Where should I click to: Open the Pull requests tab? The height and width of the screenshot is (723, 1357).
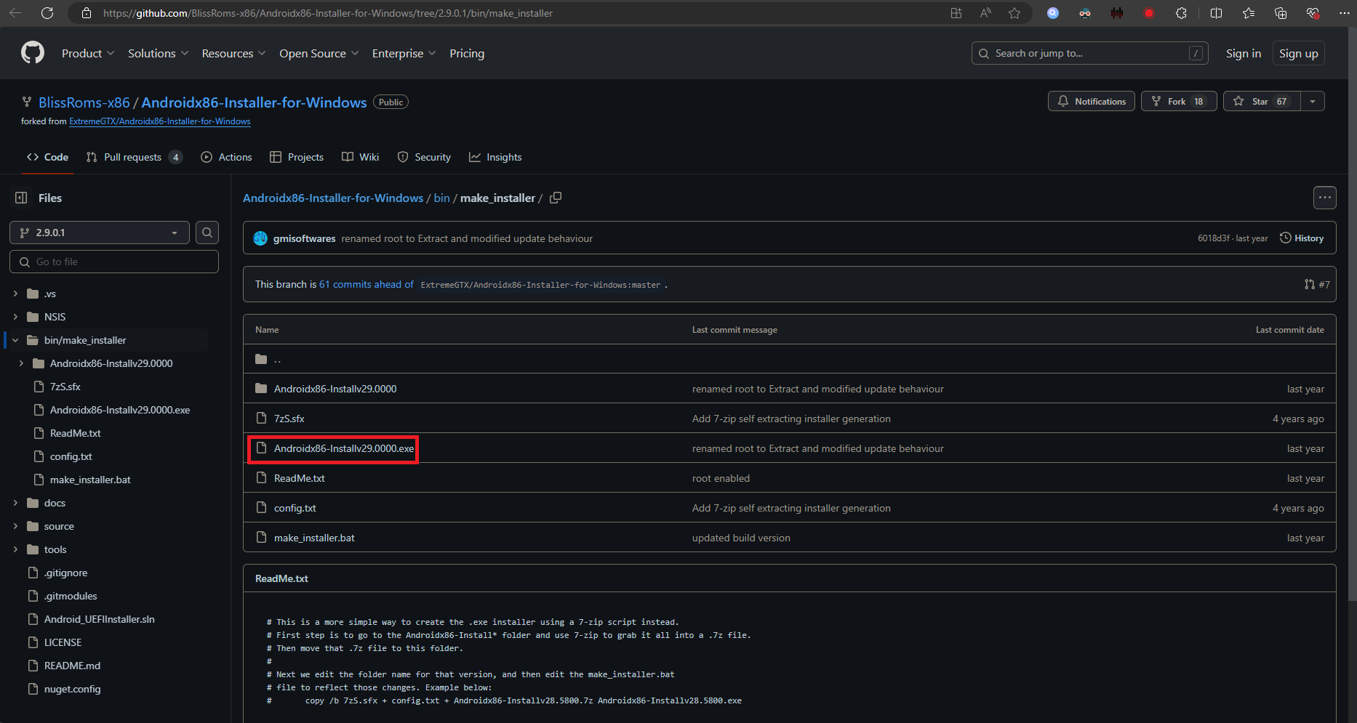point(134,157)
